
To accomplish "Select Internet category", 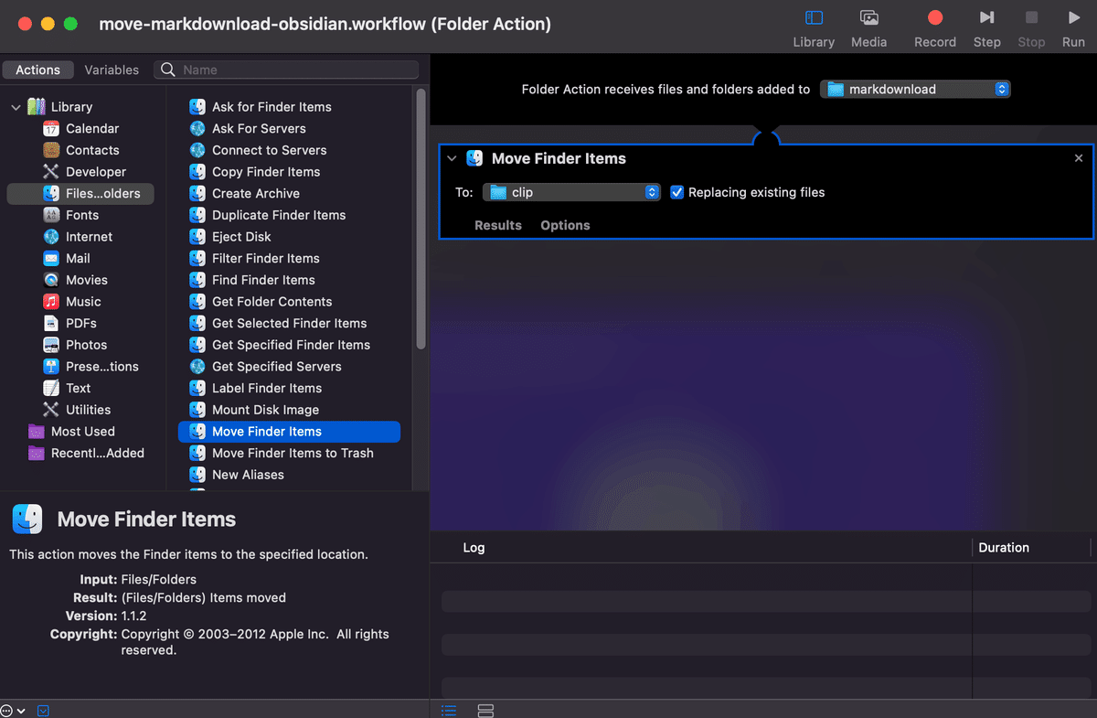I will coord(89,237).
